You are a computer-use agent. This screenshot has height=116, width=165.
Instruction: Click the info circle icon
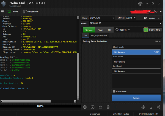[93, 107]
